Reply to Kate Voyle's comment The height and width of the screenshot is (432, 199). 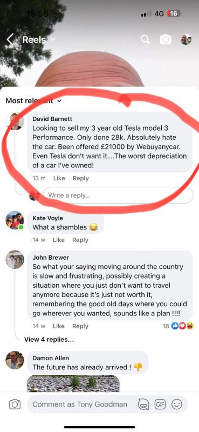click(80, 240)
